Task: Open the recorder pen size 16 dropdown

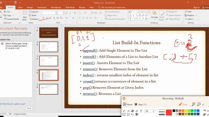Action: click(150, 111)
